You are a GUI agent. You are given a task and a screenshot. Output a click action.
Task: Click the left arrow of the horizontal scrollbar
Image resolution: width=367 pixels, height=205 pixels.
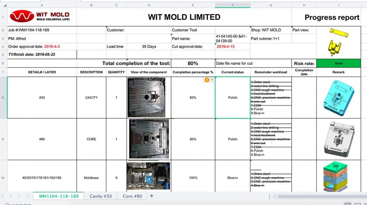click(274, 196)
